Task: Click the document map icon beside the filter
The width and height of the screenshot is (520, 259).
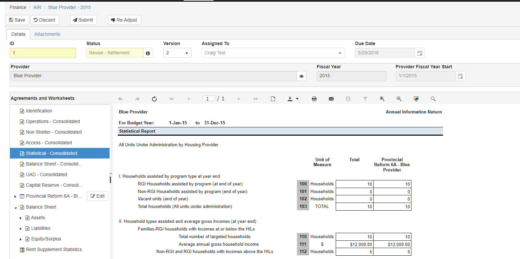Action: (348, 99)
